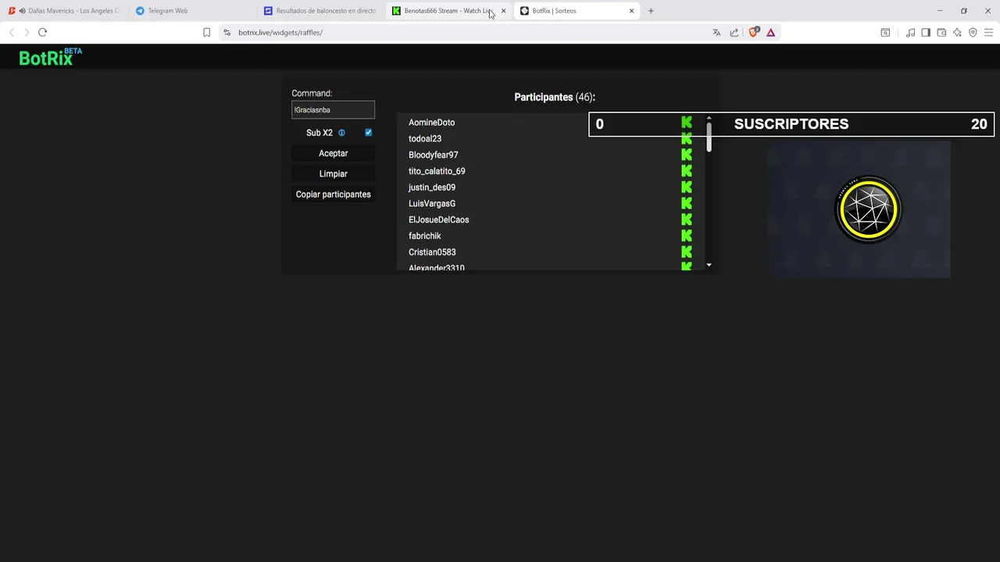Click the site settings icon beside the botrix.live URL

point(227,33)
